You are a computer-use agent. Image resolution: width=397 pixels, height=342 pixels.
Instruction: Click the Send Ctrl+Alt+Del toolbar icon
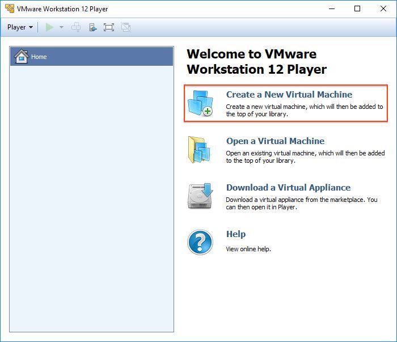pyautogui.click(x=76, y=27)
